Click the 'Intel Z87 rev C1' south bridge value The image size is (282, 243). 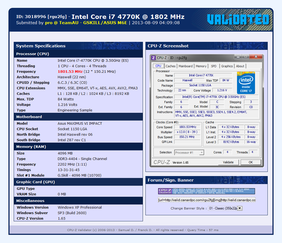pyautogui.click(x=71, y=140)
